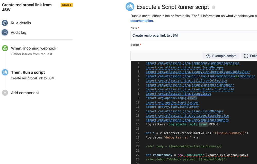The width and height of the screenshot is (257, 164).
Task: Click line 8 'import com.atlassian.jira.issue.Issue'
Action: pos(179,94)
